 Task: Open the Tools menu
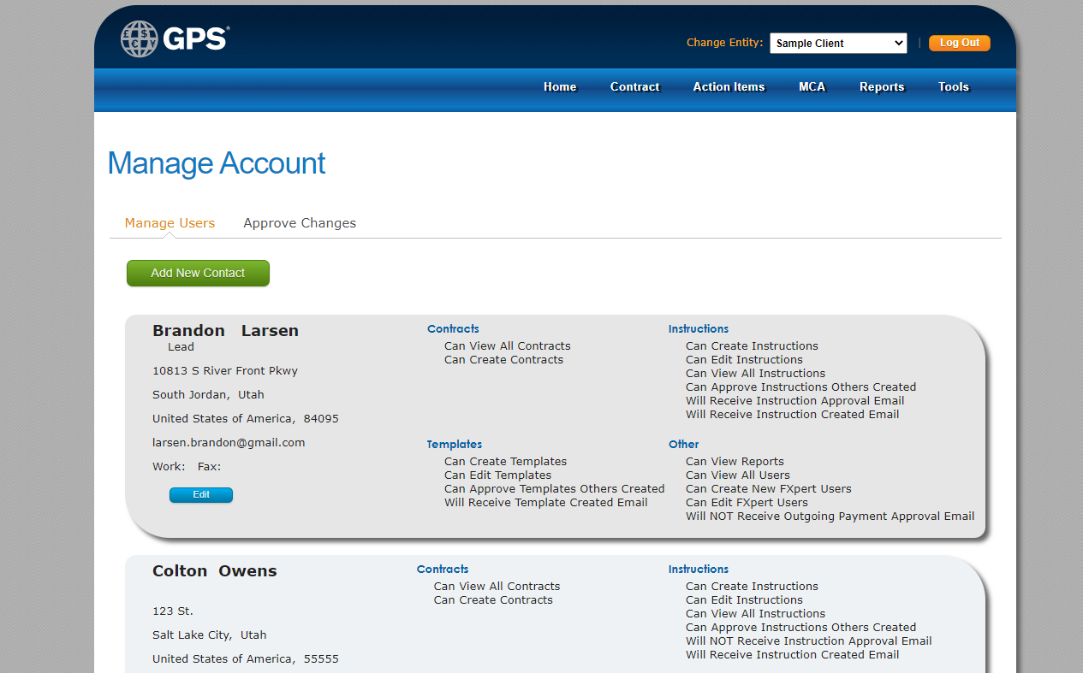point(953,86)
